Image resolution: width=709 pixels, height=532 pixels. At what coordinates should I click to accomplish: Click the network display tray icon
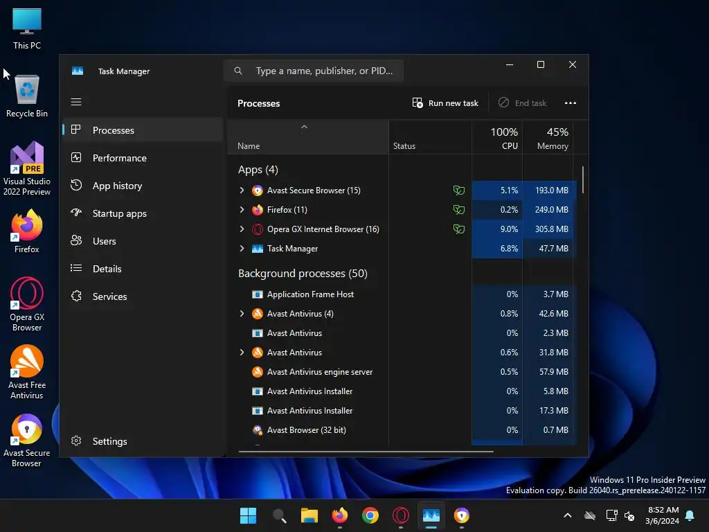click(611, 515)
